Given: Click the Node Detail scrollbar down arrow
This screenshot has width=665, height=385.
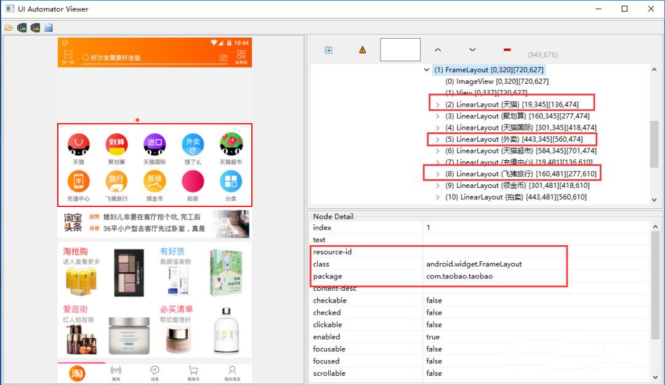Looking at the screenshot, I should (655, 376).
